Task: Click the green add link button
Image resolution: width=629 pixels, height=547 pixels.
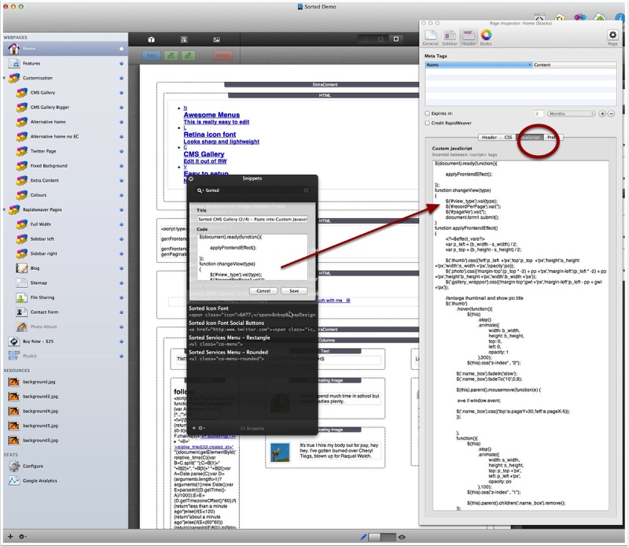Action: click(171, 56)
